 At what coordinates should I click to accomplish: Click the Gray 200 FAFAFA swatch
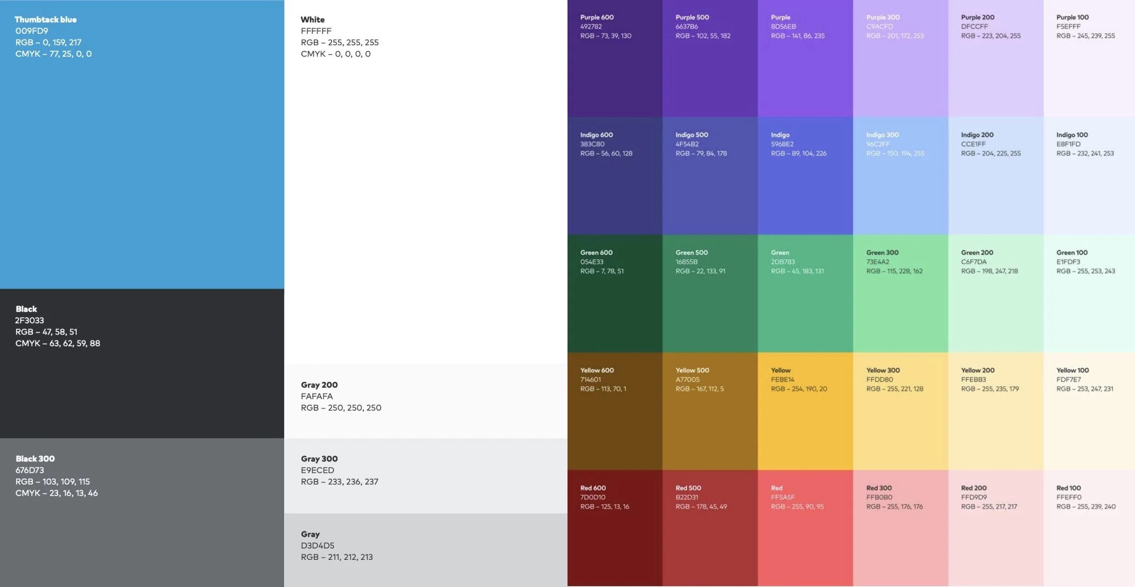(425, 401)
